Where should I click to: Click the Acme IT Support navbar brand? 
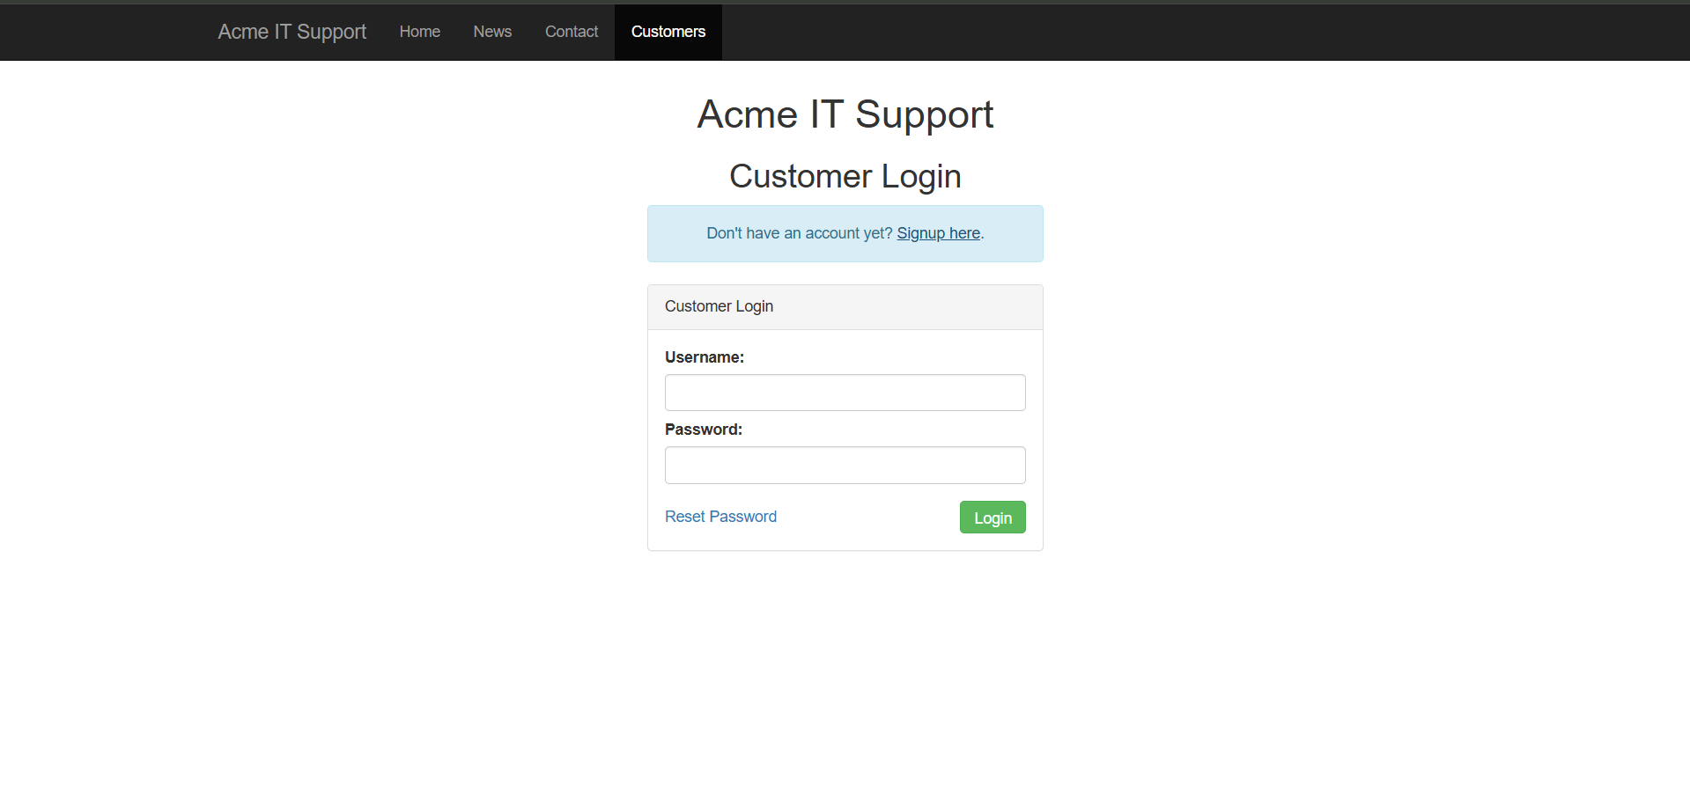point(292,32)
